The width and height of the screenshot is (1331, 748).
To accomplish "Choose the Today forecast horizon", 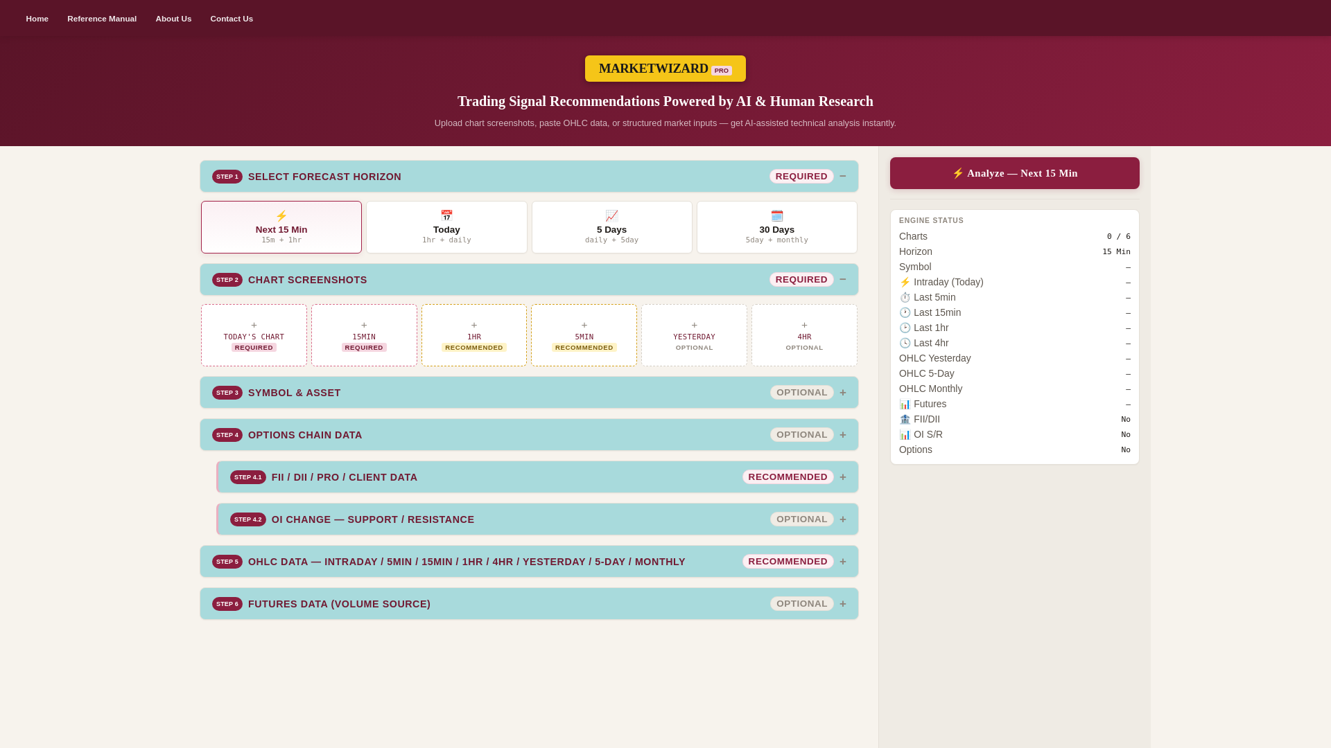I will point(446,227).
